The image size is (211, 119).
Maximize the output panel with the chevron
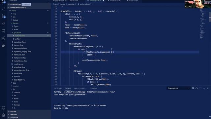[x=204, y=88]
